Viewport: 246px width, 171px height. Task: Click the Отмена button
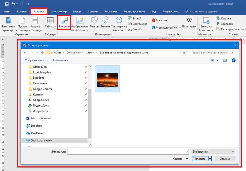(225, 159)
